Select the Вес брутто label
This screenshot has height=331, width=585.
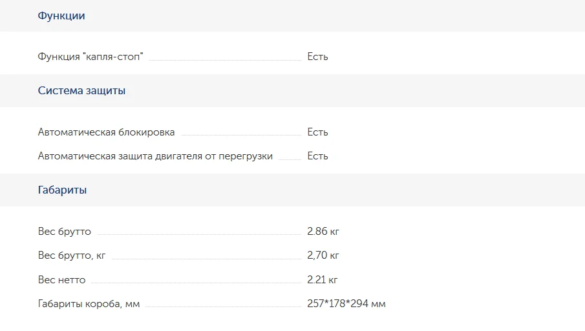tap(65, 231)
